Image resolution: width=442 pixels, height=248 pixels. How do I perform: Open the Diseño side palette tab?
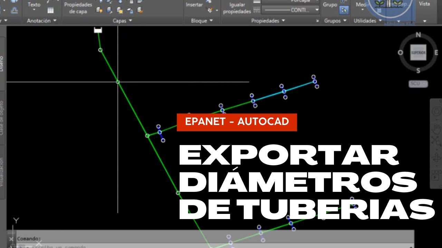[x=2, y=63]
